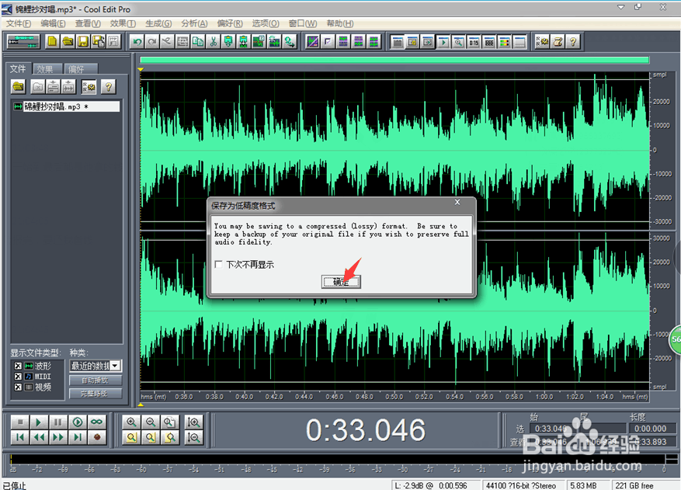This screenshot has height=490, width=681.
Task: Toggle the MIDI file type checkbox
Action: tap(18, 376)
